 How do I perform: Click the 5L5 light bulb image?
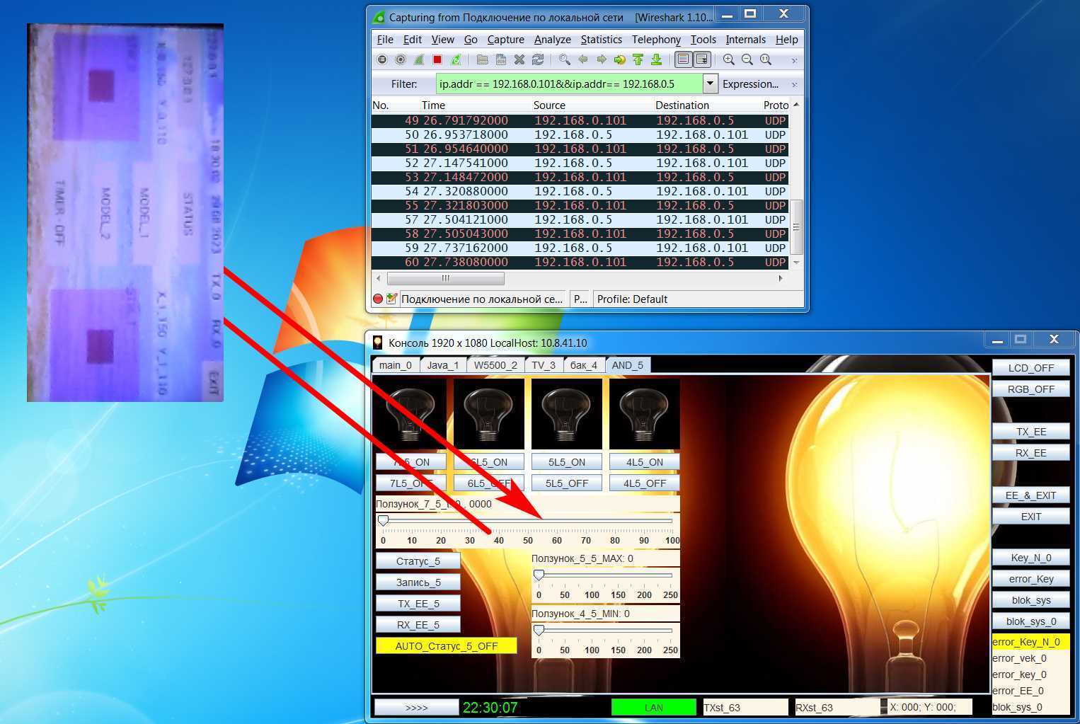pyautogui.click(x=566, y=413)
